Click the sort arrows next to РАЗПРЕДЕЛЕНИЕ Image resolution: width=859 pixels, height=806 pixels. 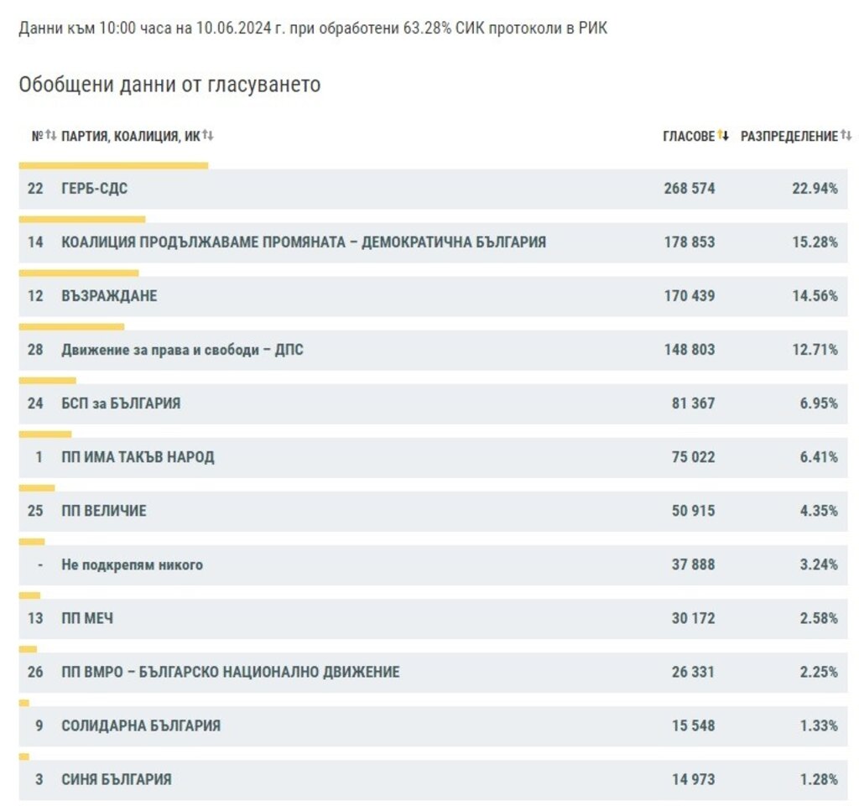(x=846, y=136)
